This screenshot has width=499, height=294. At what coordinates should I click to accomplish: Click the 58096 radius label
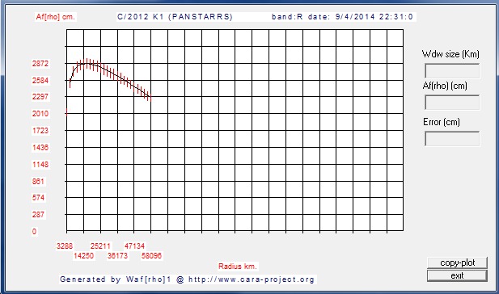tap(151, 255)
